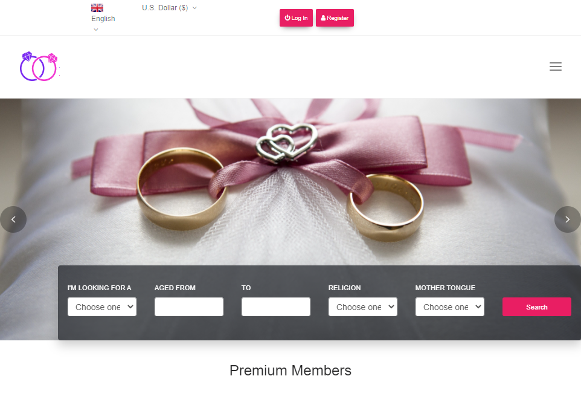Viewport: 581px width, 402px height.
Task: Click the pink Search button
Action: coord(536,307)
